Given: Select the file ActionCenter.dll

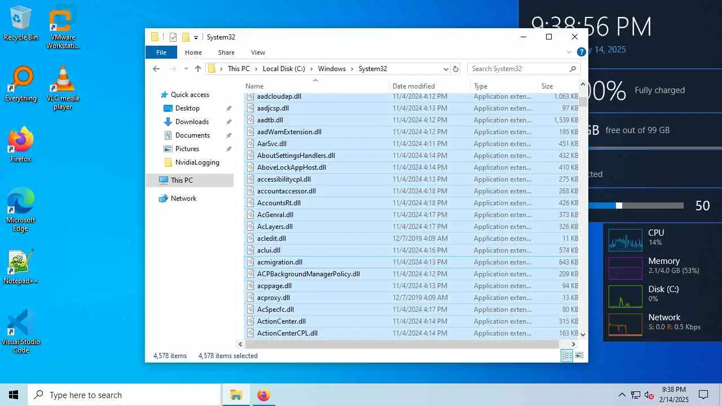Looking at the screenshot, I should coord(411,321).
